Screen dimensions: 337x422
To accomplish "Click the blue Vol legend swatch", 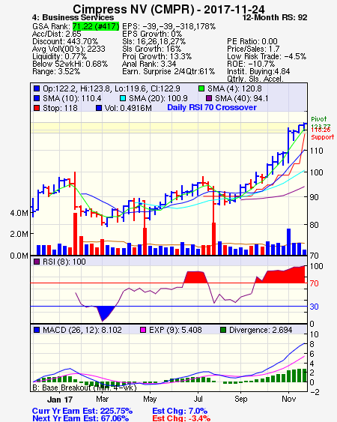I will (x=99, y=108).
